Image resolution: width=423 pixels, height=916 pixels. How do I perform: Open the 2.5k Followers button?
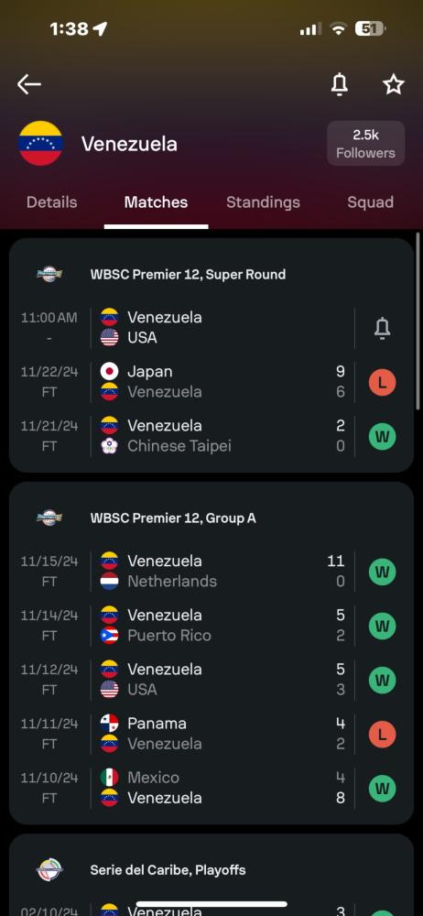365,144
